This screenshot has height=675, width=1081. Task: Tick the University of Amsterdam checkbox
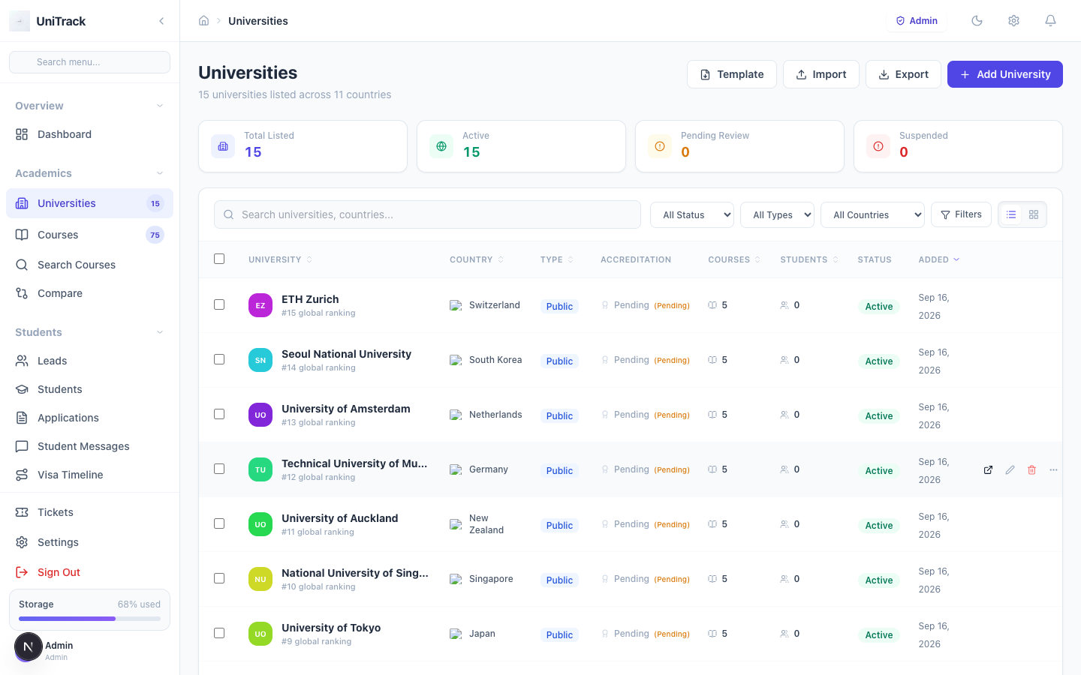[219, 414]
